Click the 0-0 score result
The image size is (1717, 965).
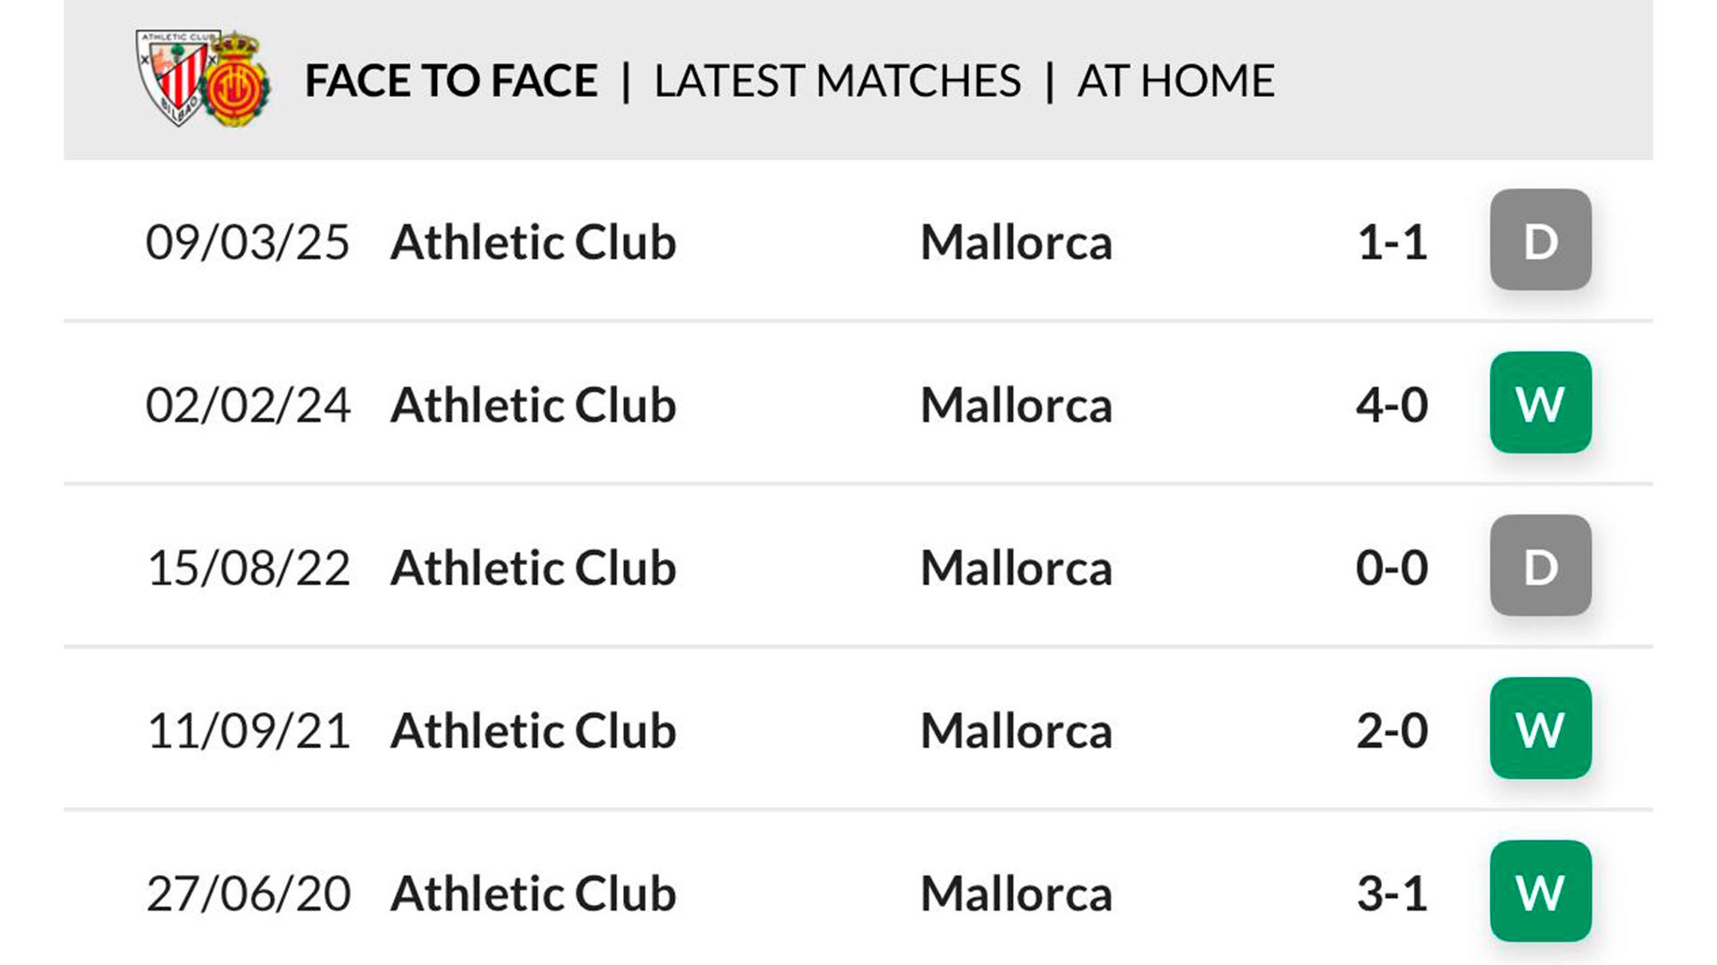click(x=1391, y=568)
